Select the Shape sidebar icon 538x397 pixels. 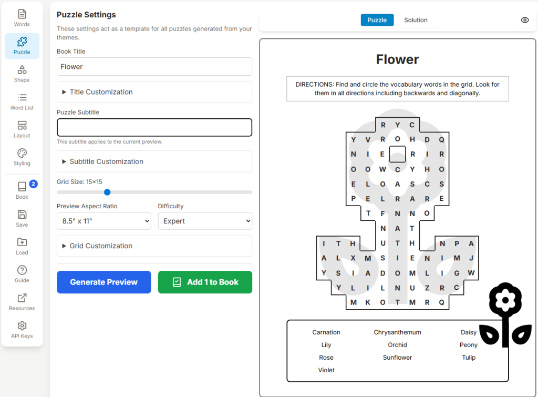coord(22,74)
